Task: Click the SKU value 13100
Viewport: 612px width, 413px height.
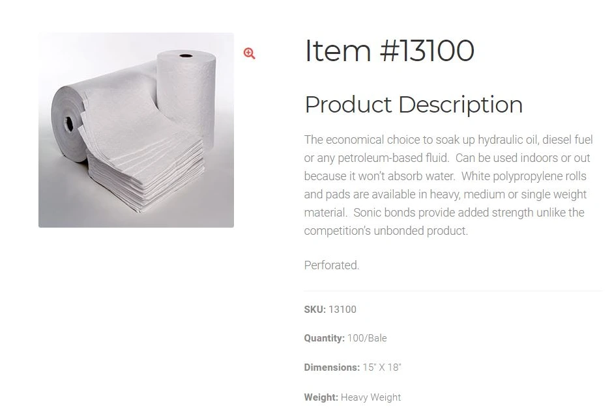Action: click(x=343, y=310)
